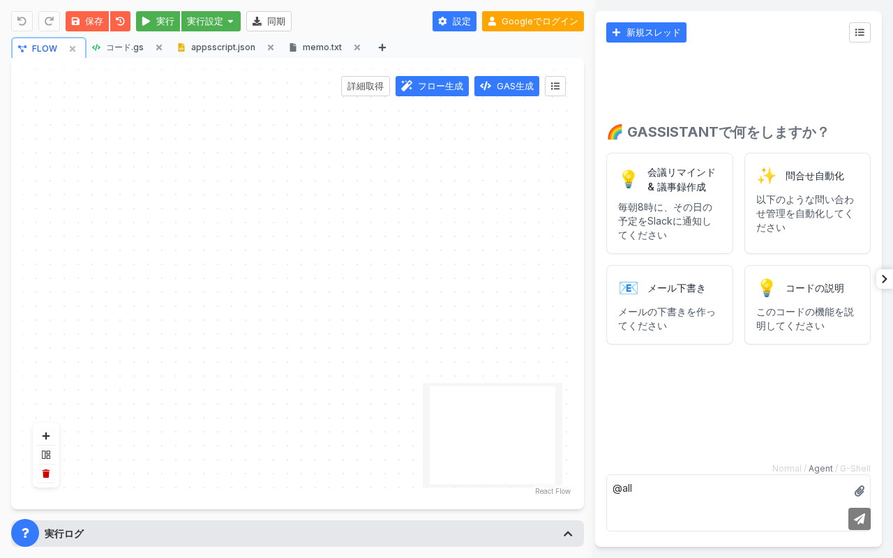Open the React Flow attribution link
The height and width of the screenshot is (558, 893).
[553, 491]
